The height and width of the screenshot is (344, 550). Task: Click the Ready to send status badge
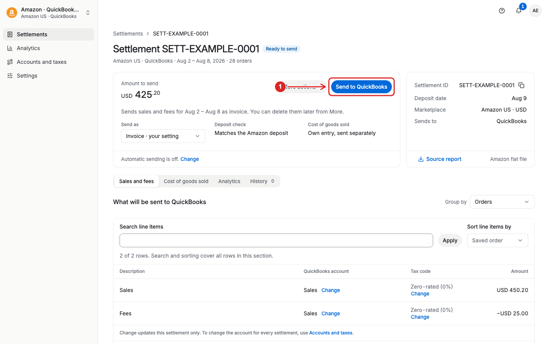[281, 49]
